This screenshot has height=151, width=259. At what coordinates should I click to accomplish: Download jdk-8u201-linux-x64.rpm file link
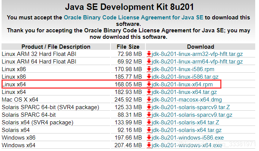(182, 84)
